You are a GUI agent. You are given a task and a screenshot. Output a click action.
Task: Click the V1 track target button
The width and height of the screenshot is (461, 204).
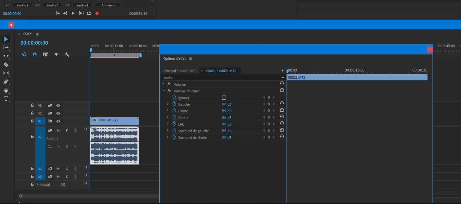[40, 121]
